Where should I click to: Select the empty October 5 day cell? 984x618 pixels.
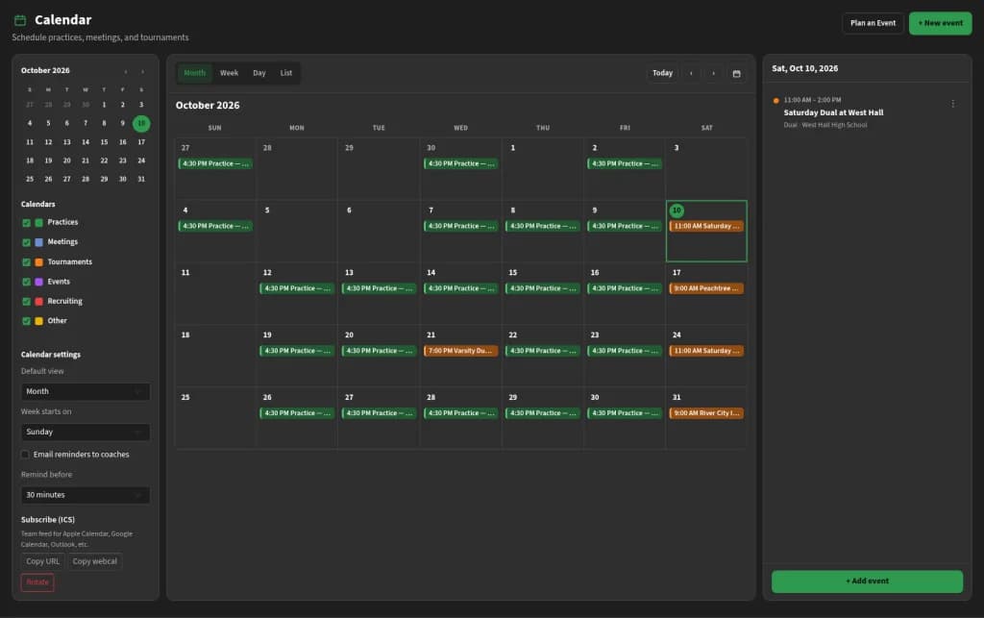click(x=297, y=231)
